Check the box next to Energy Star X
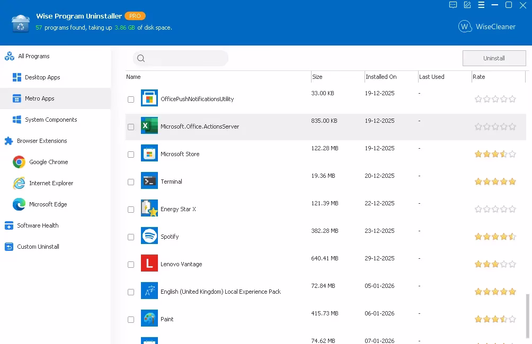The width and height of the screenshot is (532, 344). click(131, 210)
